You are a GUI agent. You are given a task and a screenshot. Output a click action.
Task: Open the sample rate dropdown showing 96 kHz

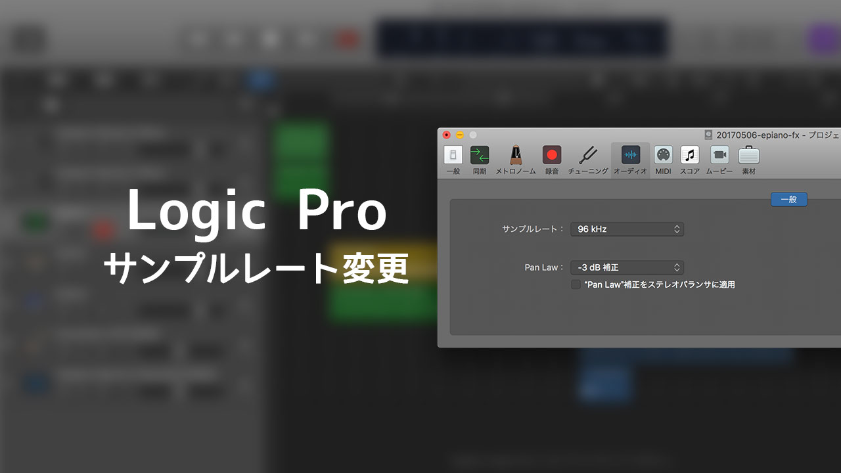(x=627, y=229)
